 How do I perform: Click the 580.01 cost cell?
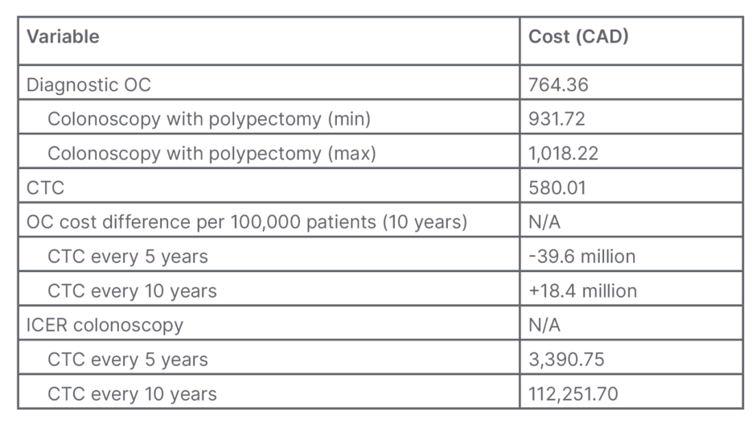click(557, 187)
